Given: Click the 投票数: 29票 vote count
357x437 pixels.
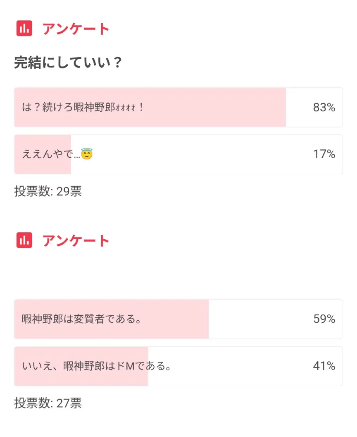Looking at the screenshot, I should (x=48, y=192).
